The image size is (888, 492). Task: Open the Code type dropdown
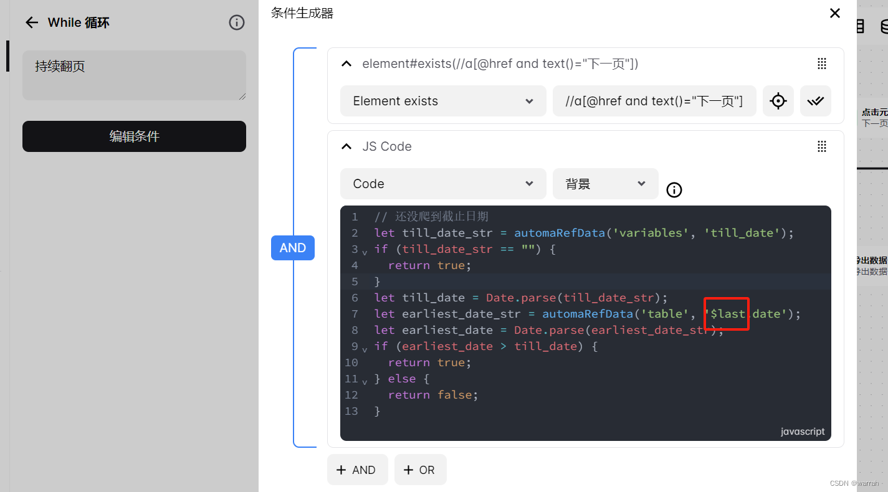442,184
